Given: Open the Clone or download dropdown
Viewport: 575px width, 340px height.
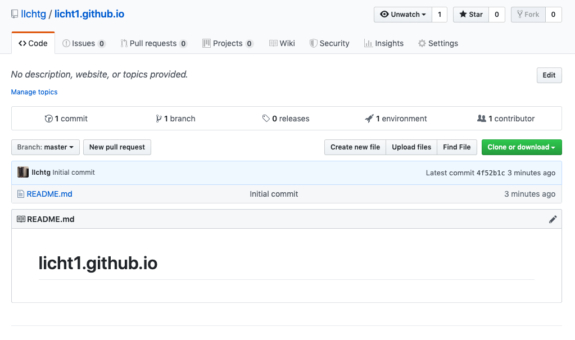Looking at the screenshot, I should point(522,147).
